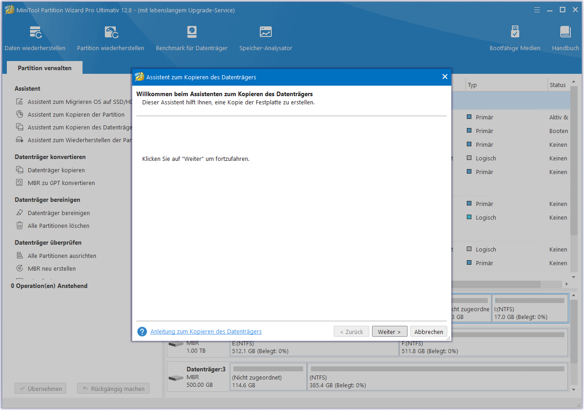Screen dimensions: 584x411
Task: Click Weiter button in wizard
Action: point(389,332)
